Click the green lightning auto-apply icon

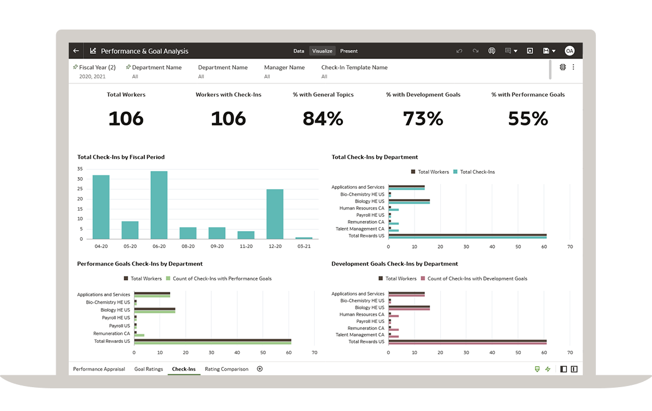(x=548, y=369)
